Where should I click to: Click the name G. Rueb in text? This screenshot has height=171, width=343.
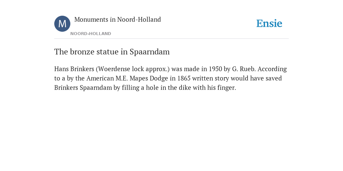[244, 69]
